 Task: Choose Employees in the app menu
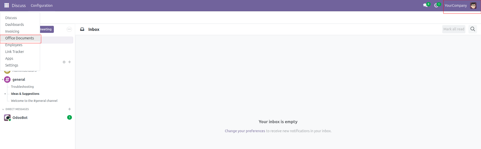point(14,45)
